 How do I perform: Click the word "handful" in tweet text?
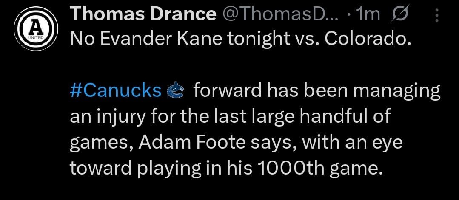coord(325,117)
